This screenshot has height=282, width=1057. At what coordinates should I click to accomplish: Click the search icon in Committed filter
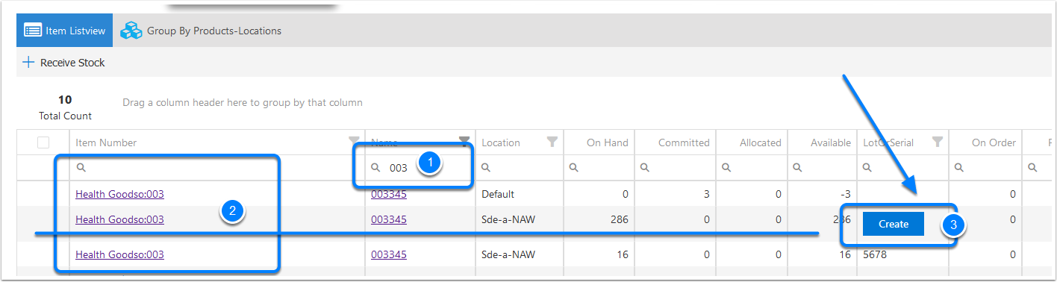[648, 168]
